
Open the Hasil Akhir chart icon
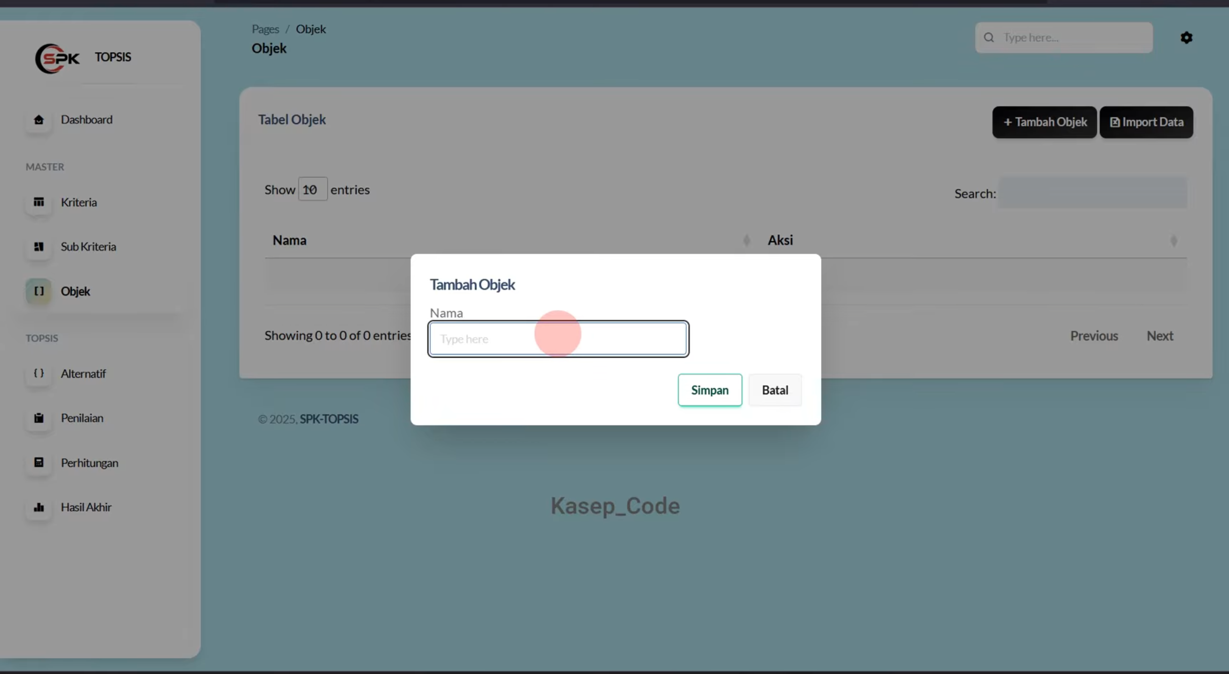(x=39, y=507)
